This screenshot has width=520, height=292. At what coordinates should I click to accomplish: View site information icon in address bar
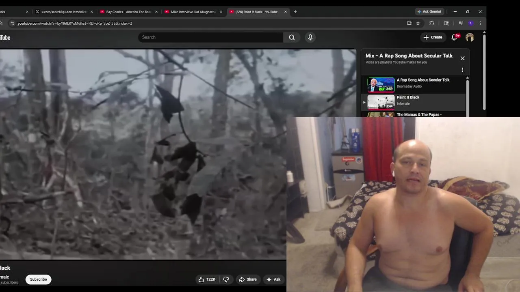point(12,24)
